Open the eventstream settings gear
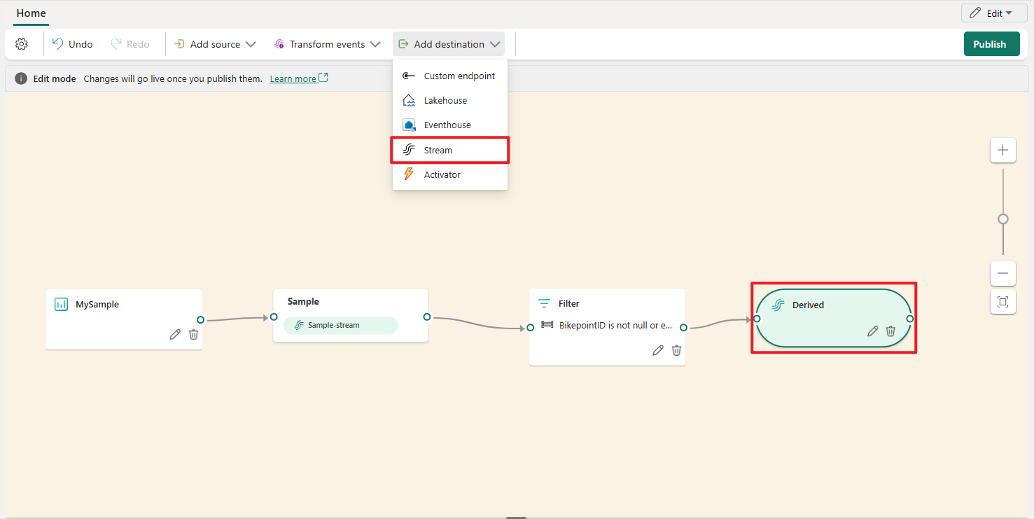1034x519 pixels. pos(22,43)
